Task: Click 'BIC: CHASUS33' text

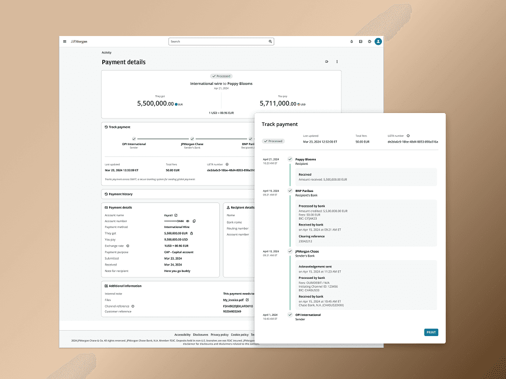Action: coord(309,290)
